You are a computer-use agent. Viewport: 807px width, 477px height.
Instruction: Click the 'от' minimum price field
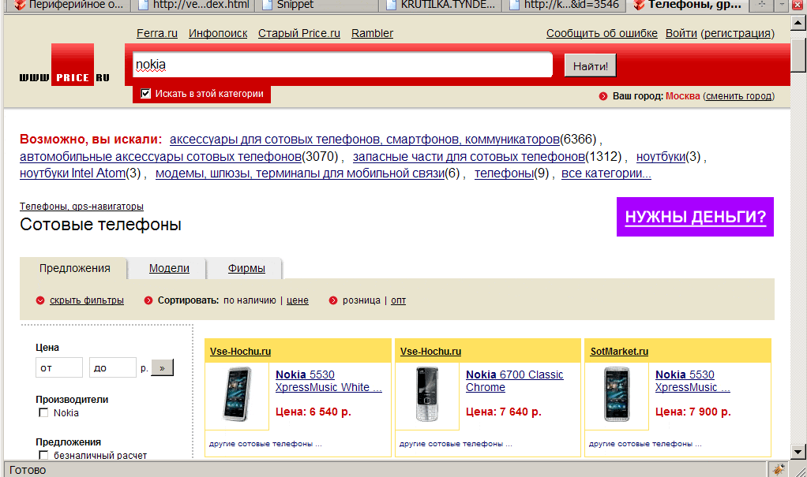tap(59, 367)
